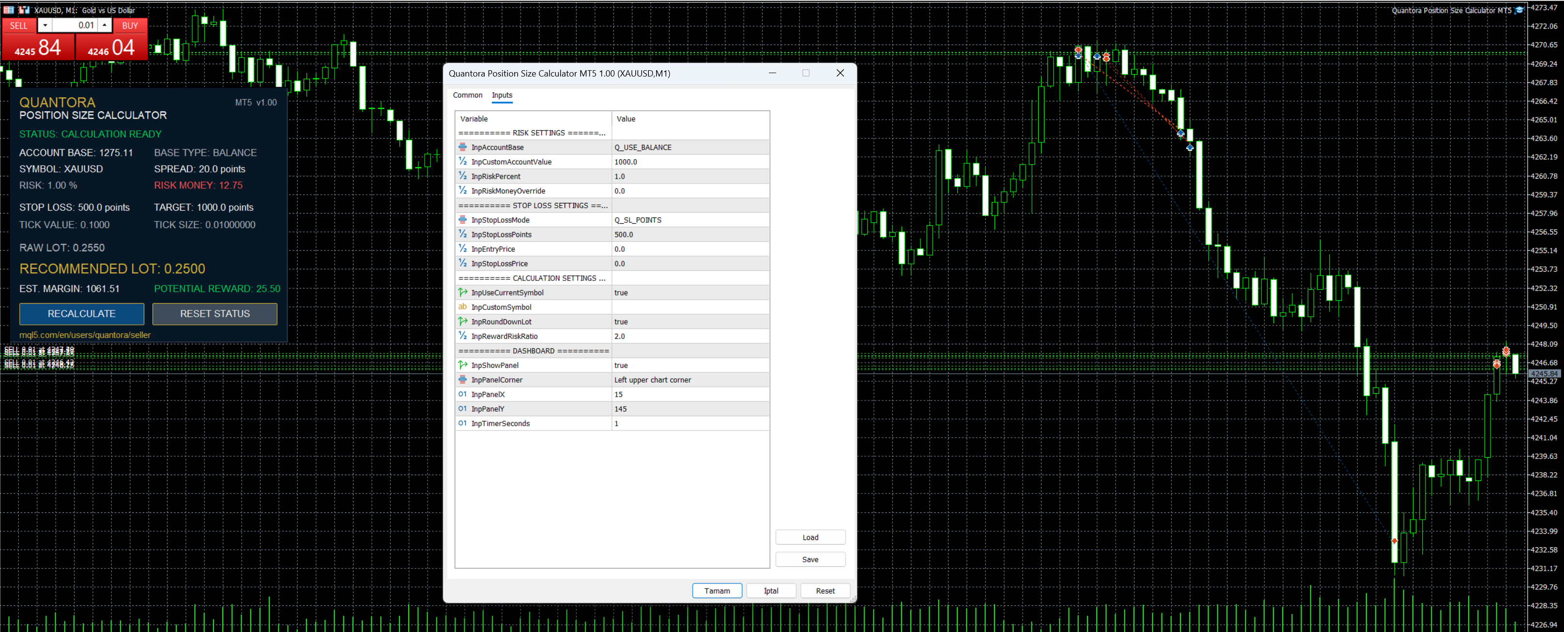The image size is (1564, 632).
Task: Click the sell price panel showing 4245 84
Action: point(38,47)
